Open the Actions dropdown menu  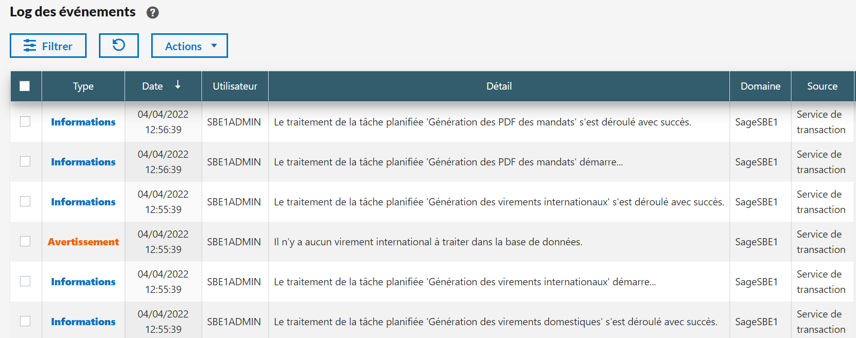coord(190,46)
